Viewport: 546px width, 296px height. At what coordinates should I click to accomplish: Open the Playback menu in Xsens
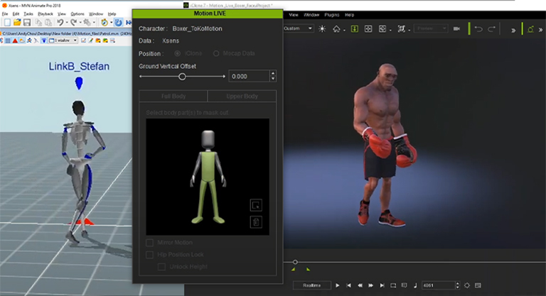point(44,14)
